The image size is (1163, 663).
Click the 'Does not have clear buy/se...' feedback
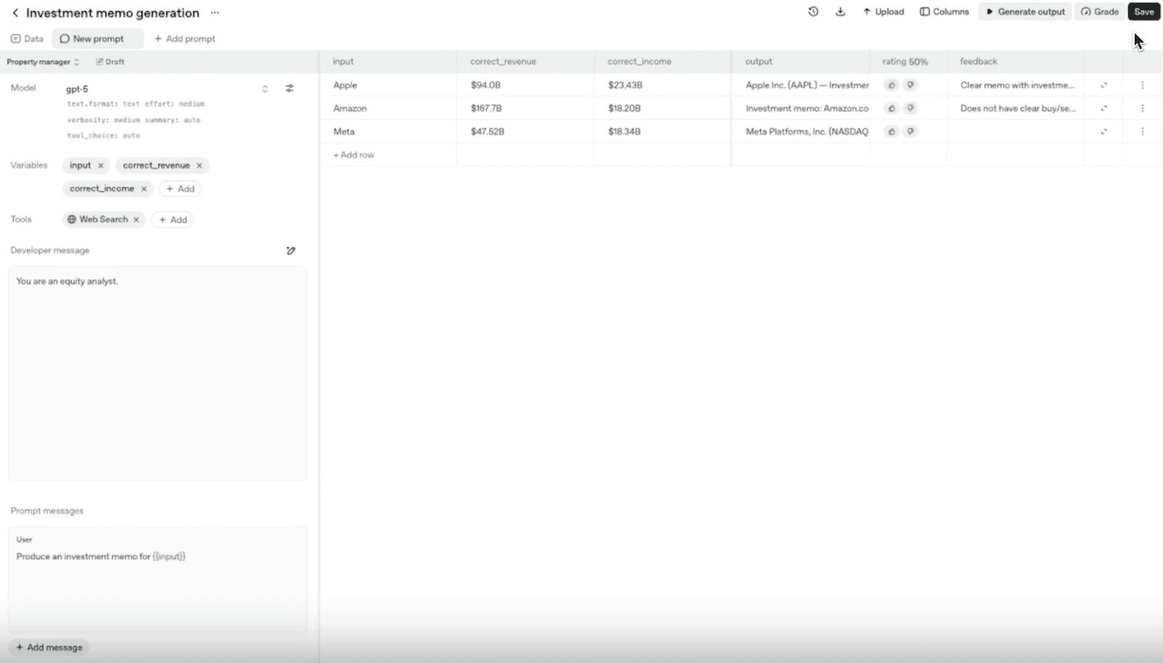pyautogui.click(x=1015, y=108)
